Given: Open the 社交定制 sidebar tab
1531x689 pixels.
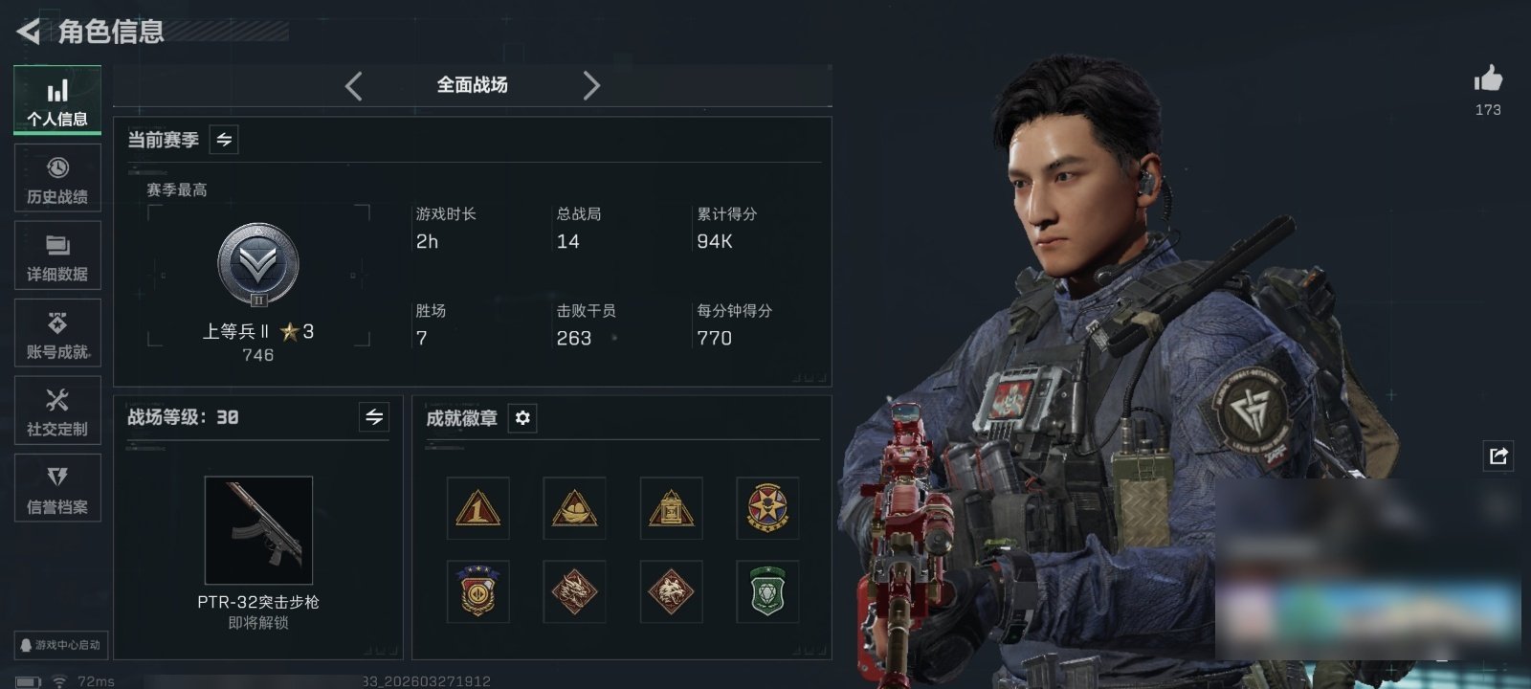Looking at the screenshot, I should point(57,411).
